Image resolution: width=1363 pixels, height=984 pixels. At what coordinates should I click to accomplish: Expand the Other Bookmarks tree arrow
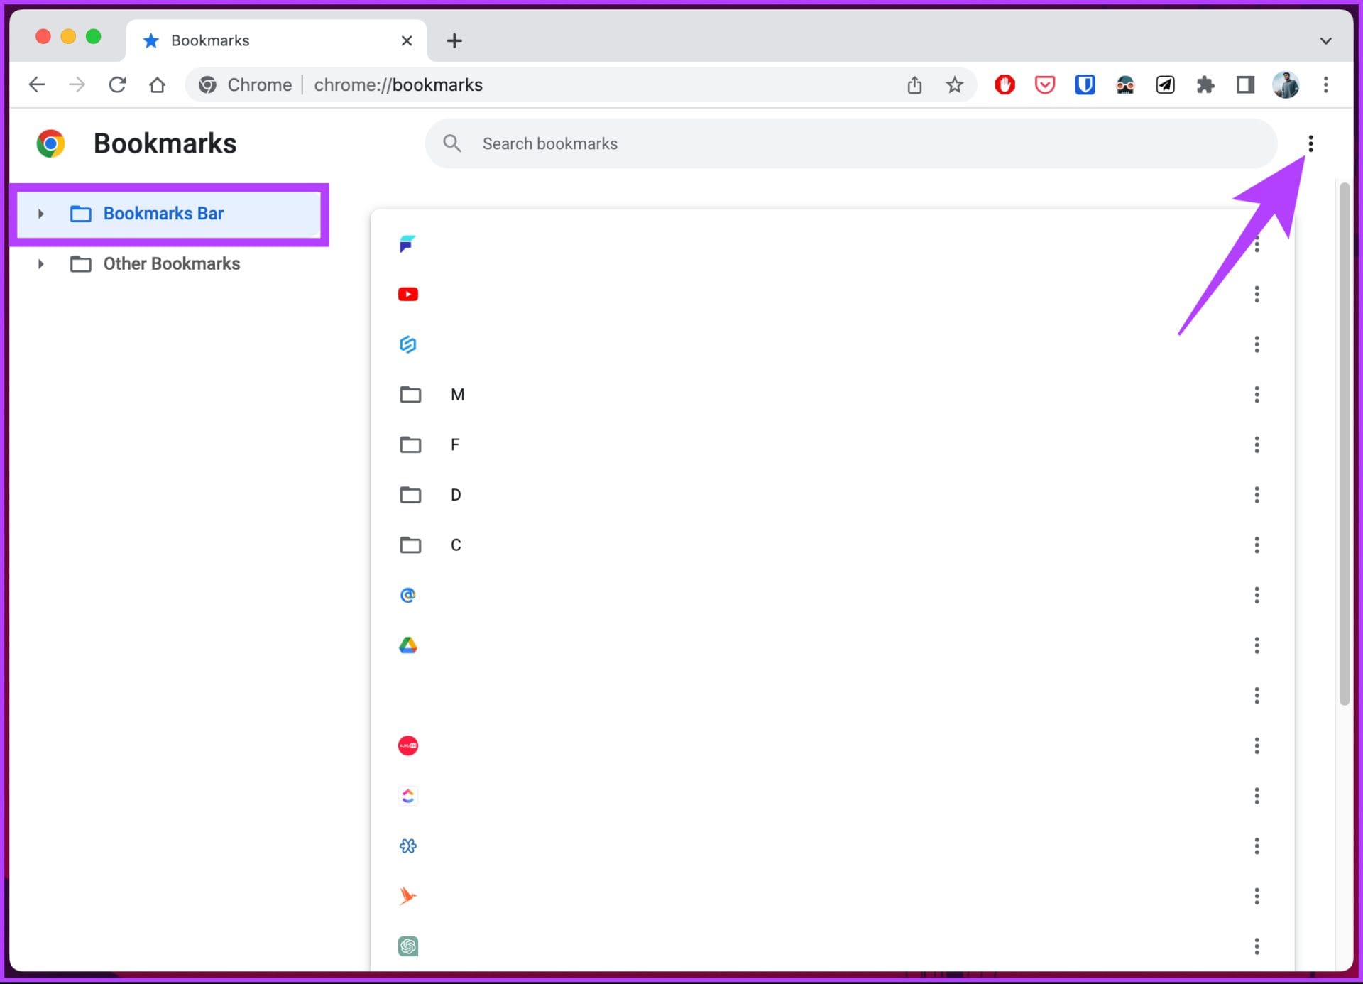pos(40,264)
